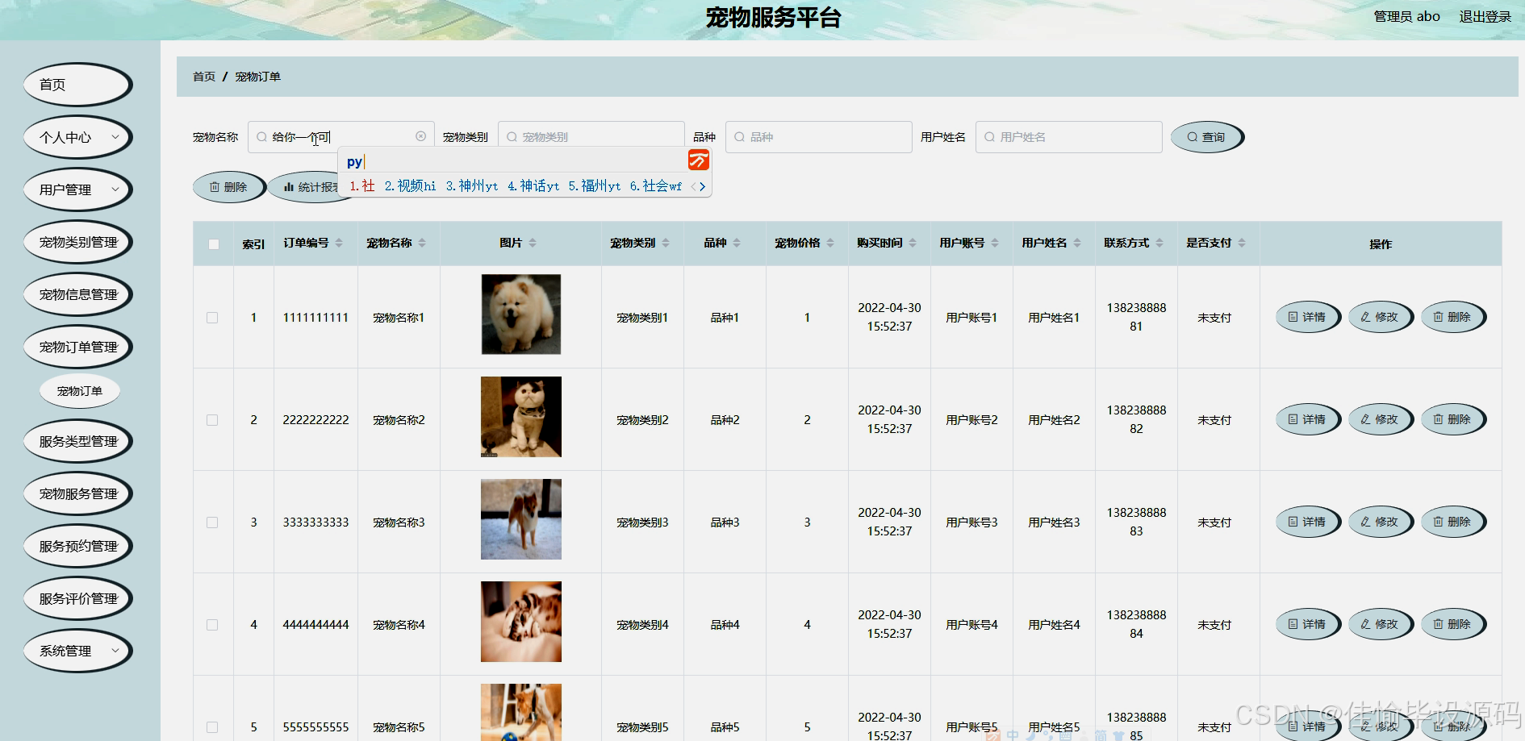This screenshot has height=741, width=1525.
Task: Sort by 品种 column arrows
Action: tap(737, 243)
